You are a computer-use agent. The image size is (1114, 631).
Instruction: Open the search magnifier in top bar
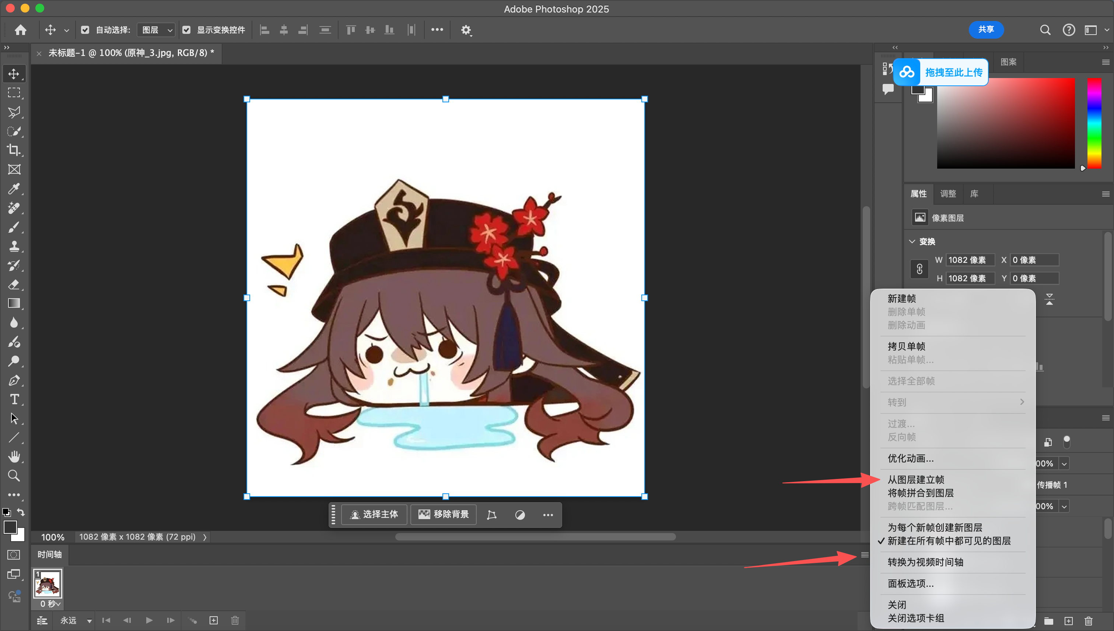point(1045,30)
